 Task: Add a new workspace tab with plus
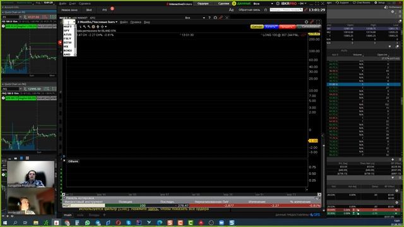[x=105, y=215]
